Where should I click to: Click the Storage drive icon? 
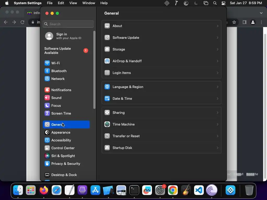click(x=107, y=49)
